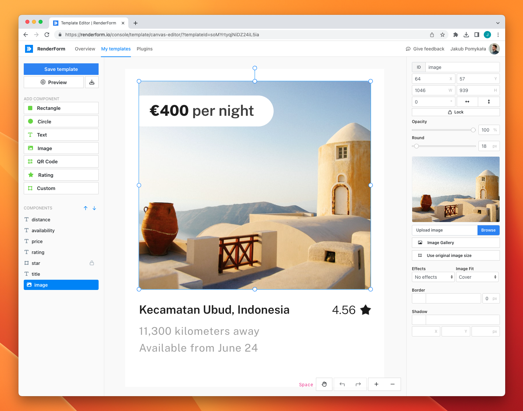523x411 pixels.
Task: Click the Save template button
Action: pos(61,69)
